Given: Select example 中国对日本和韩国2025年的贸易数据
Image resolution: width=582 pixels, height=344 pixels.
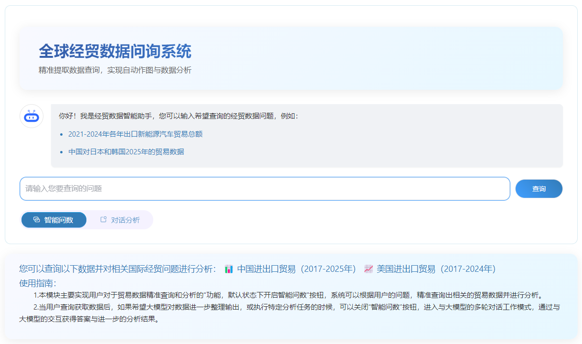Looking at the screenshot, I should coord(126,152).
